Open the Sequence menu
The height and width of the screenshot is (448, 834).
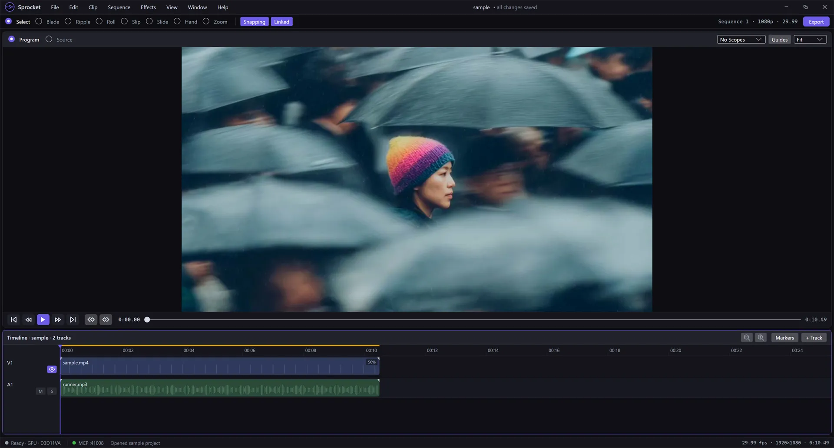coord(119,7)
